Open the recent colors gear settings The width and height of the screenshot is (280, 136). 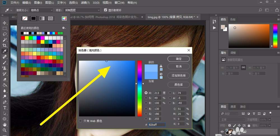pos(64,28)
